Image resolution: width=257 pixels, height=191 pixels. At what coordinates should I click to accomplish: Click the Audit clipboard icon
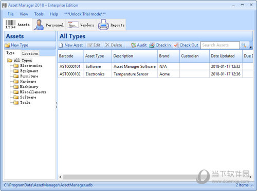pyautogui.click(x=133, y=45)
